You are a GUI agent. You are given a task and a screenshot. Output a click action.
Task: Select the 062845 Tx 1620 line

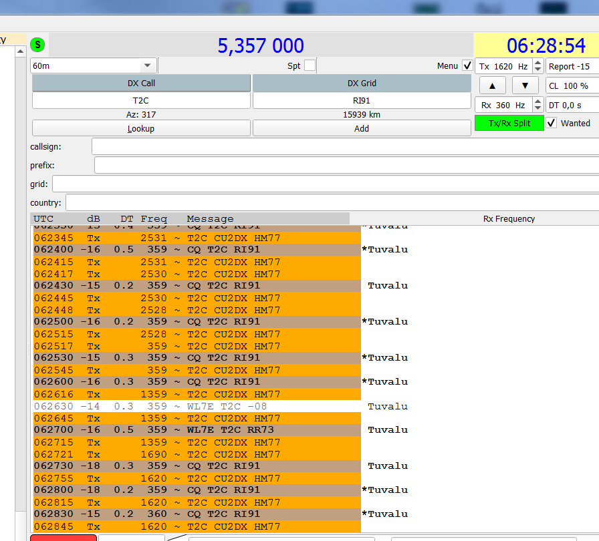pyautogui.click(x=197, y=526)
